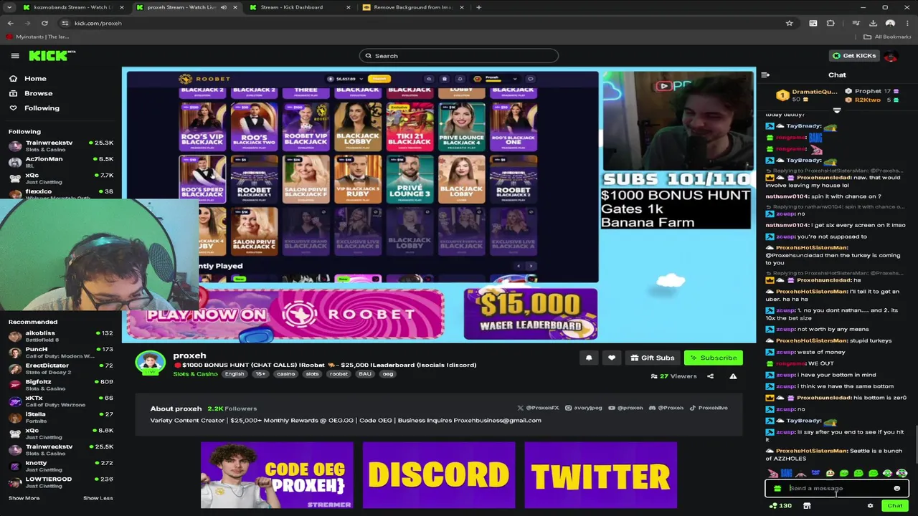
Task: Open the KICKs shop icon below chat
Action: click(x=807, y=506)
